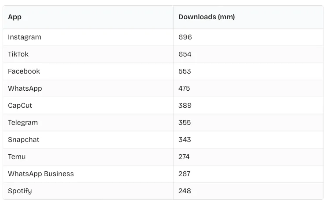Select the WhatsApp app cell

pyautogui.click(x=25, y=89)
